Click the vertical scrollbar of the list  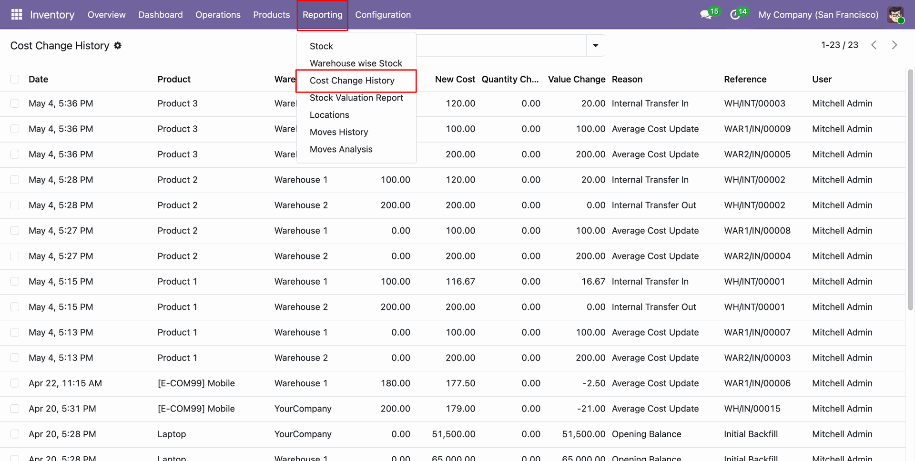pyautogui.click(x=910, y=191)
